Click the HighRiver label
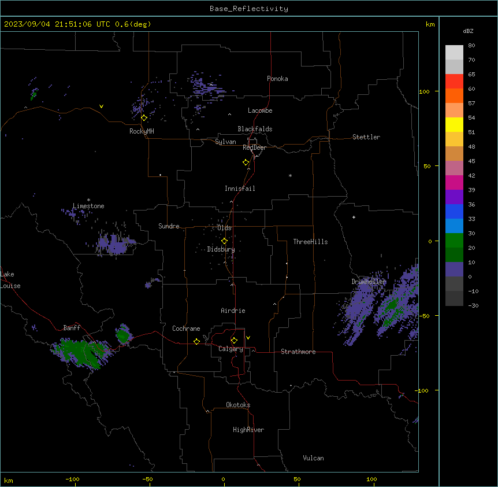 point(248,430)
